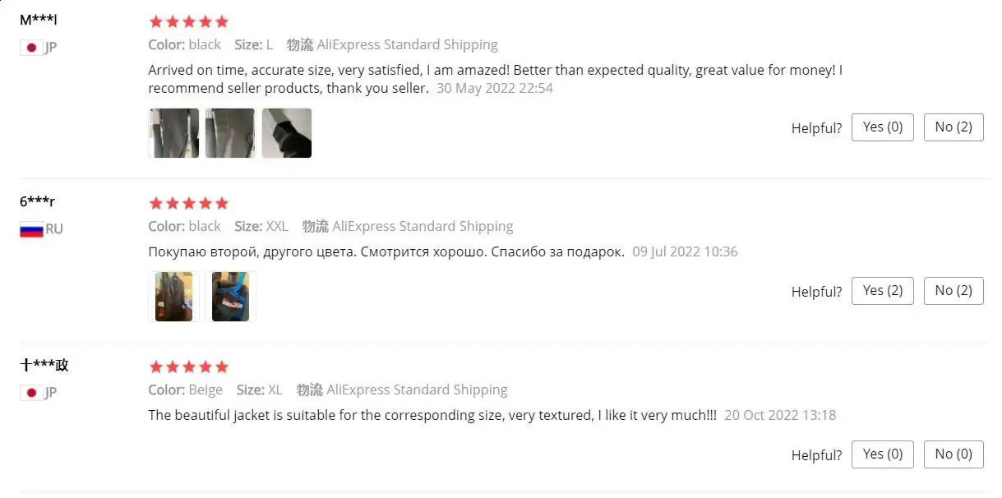The width and height of the screenshot is (1002, 498).
Task: Open first photo thumbnail in M***l's review
Action: [x=174, y=133]
